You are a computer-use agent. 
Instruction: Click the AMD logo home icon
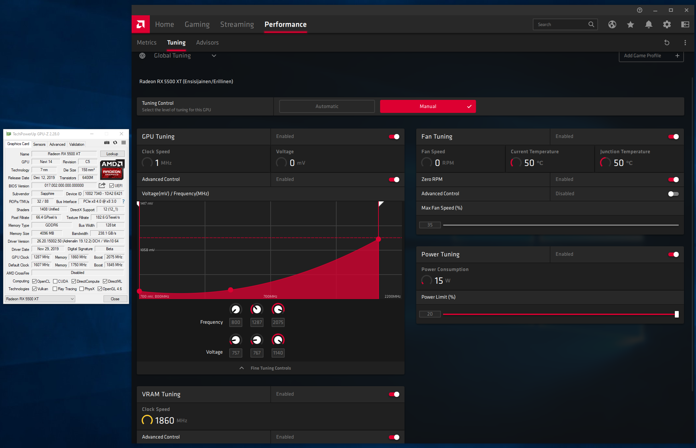[141, 24]
